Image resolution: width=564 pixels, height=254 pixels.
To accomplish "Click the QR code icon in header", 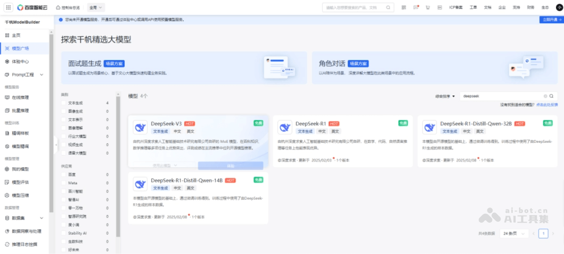I will pyautogui.click(x=404, y=7).
